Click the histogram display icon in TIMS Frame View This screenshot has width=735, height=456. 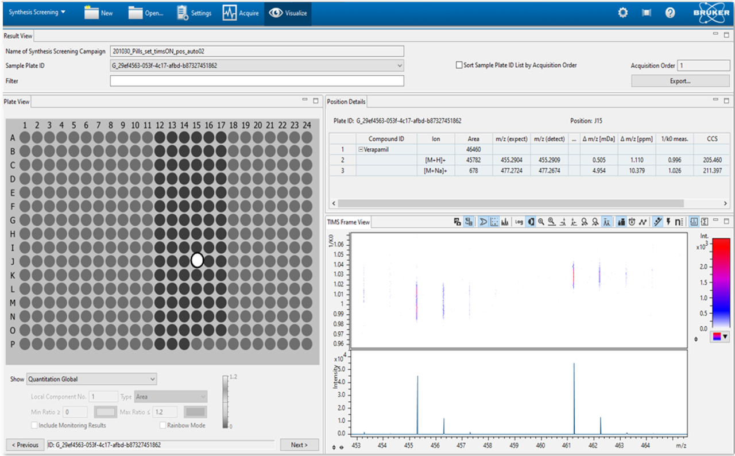click(505, 222)
